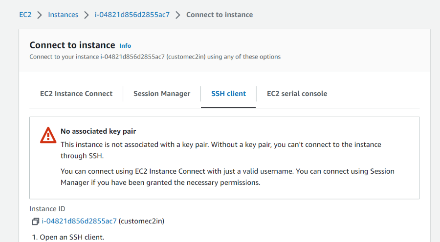Open the i-04821d856d2855ac7 breadcrumb link
The image size is (440, 242).
coord(132,15)
